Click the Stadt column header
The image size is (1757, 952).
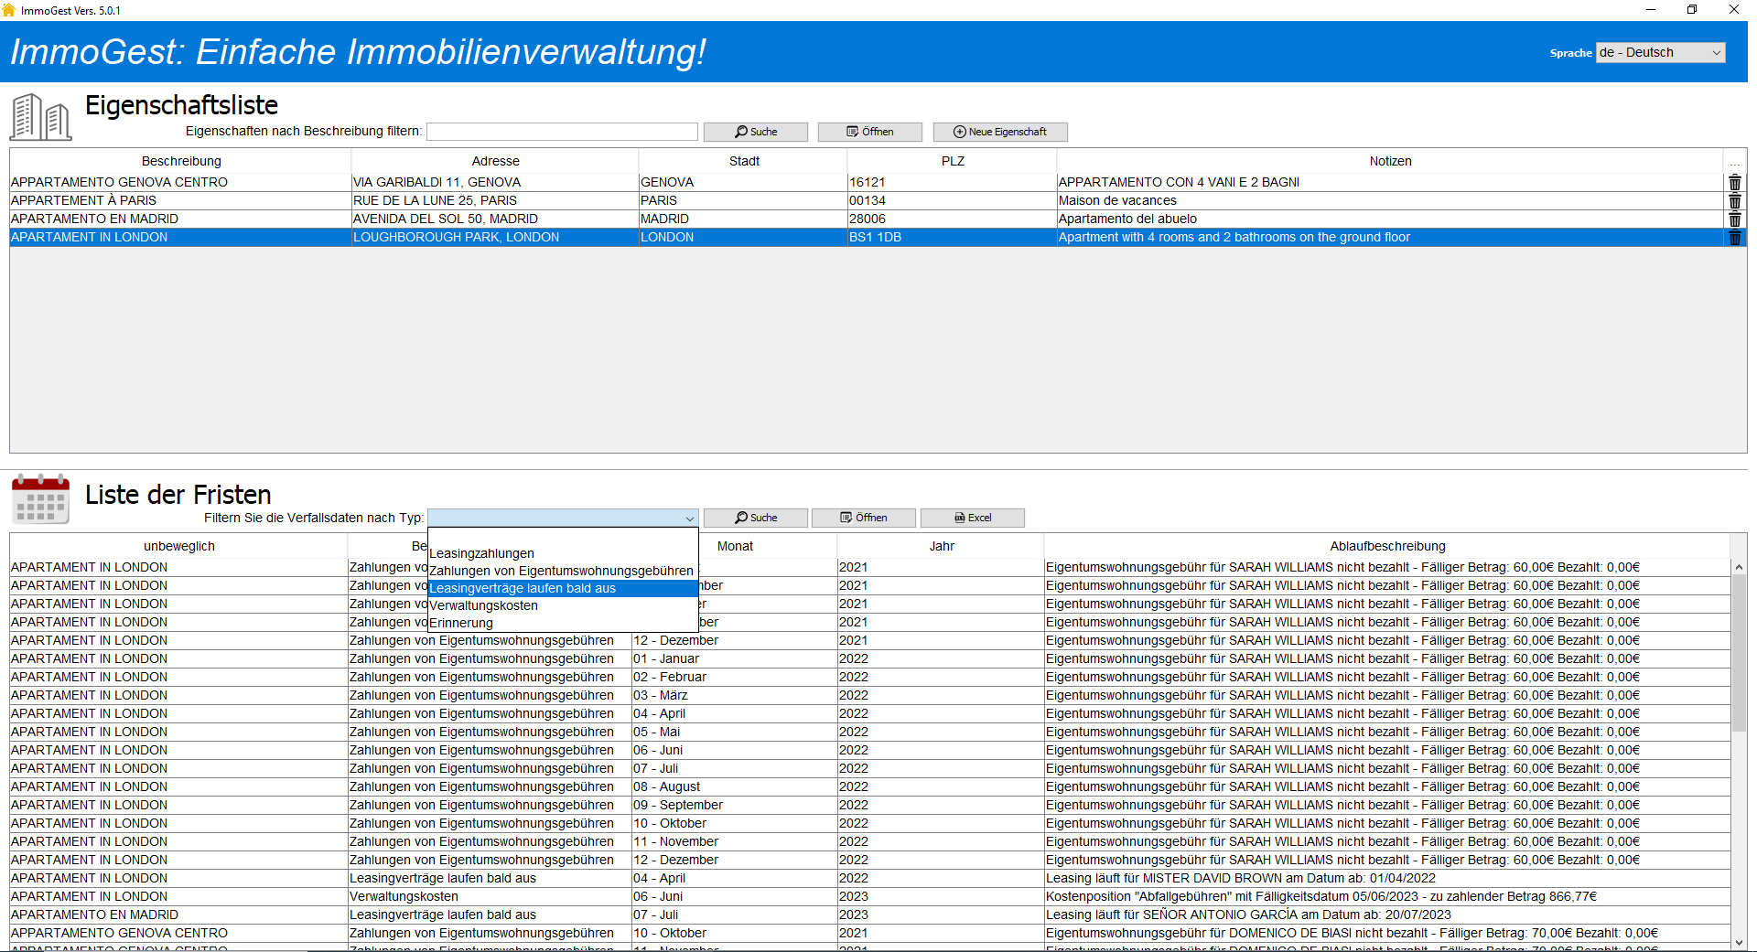744,161
